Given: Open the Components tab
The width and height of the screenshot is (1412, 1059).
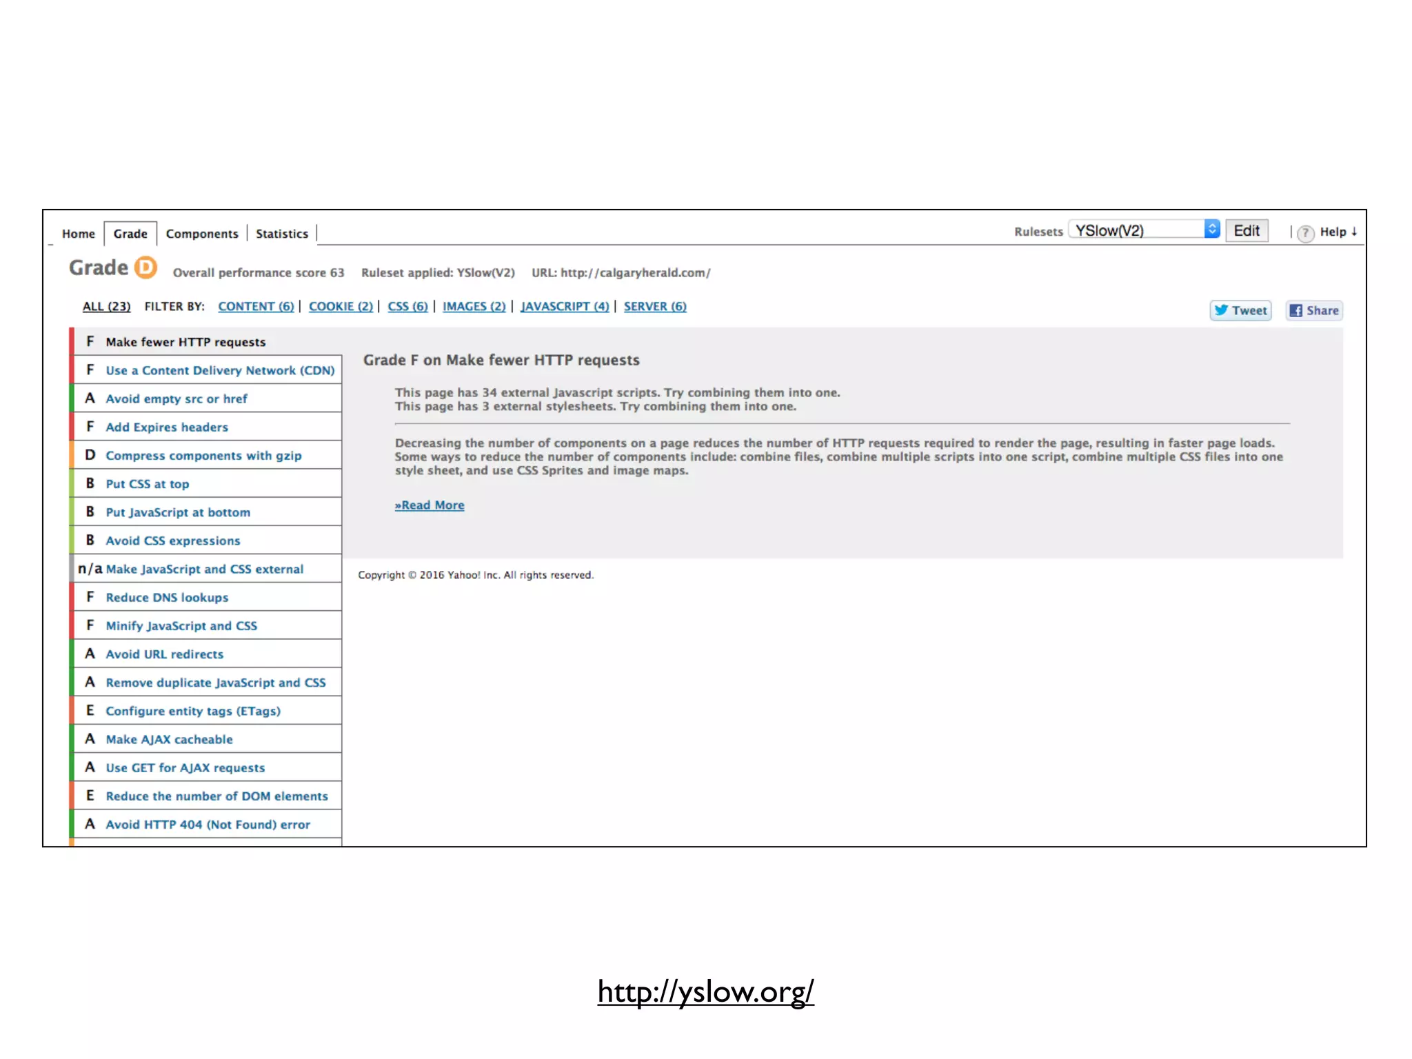Looking at the screenshot, I should coord(202,234).
